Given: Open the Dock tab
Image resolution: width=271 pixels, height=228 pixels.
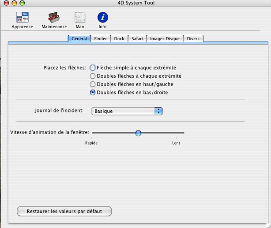Looking at the screenshot, I should (x=119, y=39).
